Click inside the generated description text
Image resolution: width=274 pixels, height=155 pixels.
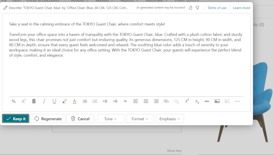[125, 45]
